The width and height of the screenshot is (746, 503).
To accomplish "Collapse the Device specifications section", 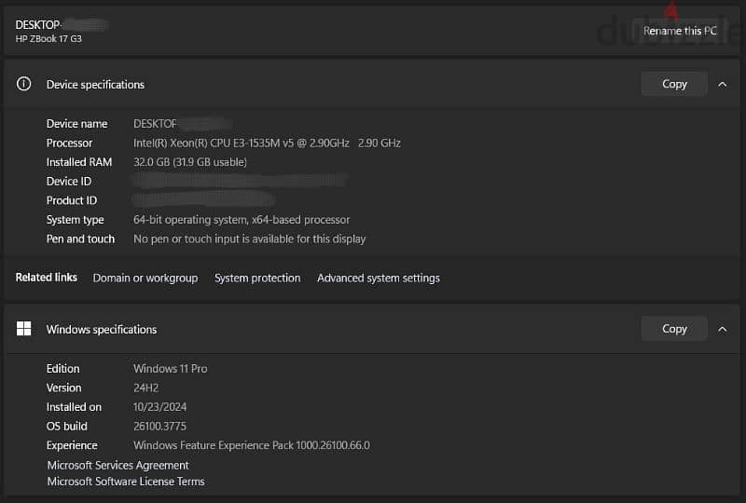I will [722, 85].
